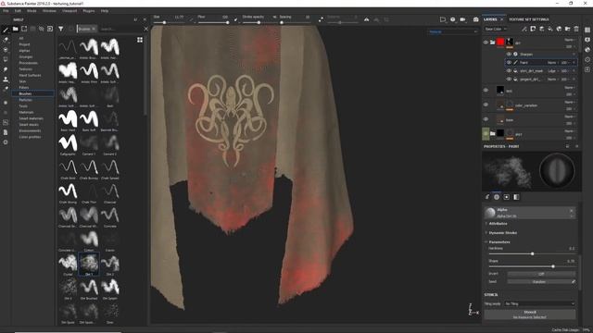593x333 pixels.
Task: Click the shelf folder icon
Action: (15, 29)
